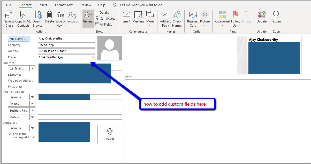The height and width of the screenshot is (164, 311).
Task: Click the Save & Close icon
Action: 9,15
